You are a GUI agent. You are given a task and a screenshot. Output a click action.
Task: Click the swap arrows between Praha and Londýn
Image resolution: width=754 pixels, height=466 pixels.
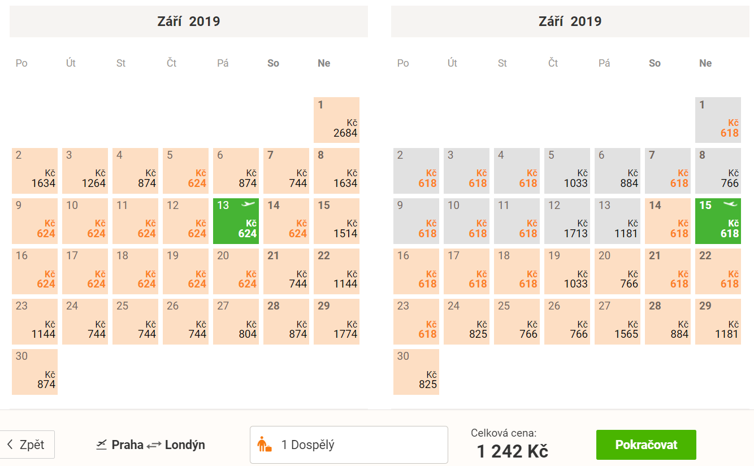[154, 445]
